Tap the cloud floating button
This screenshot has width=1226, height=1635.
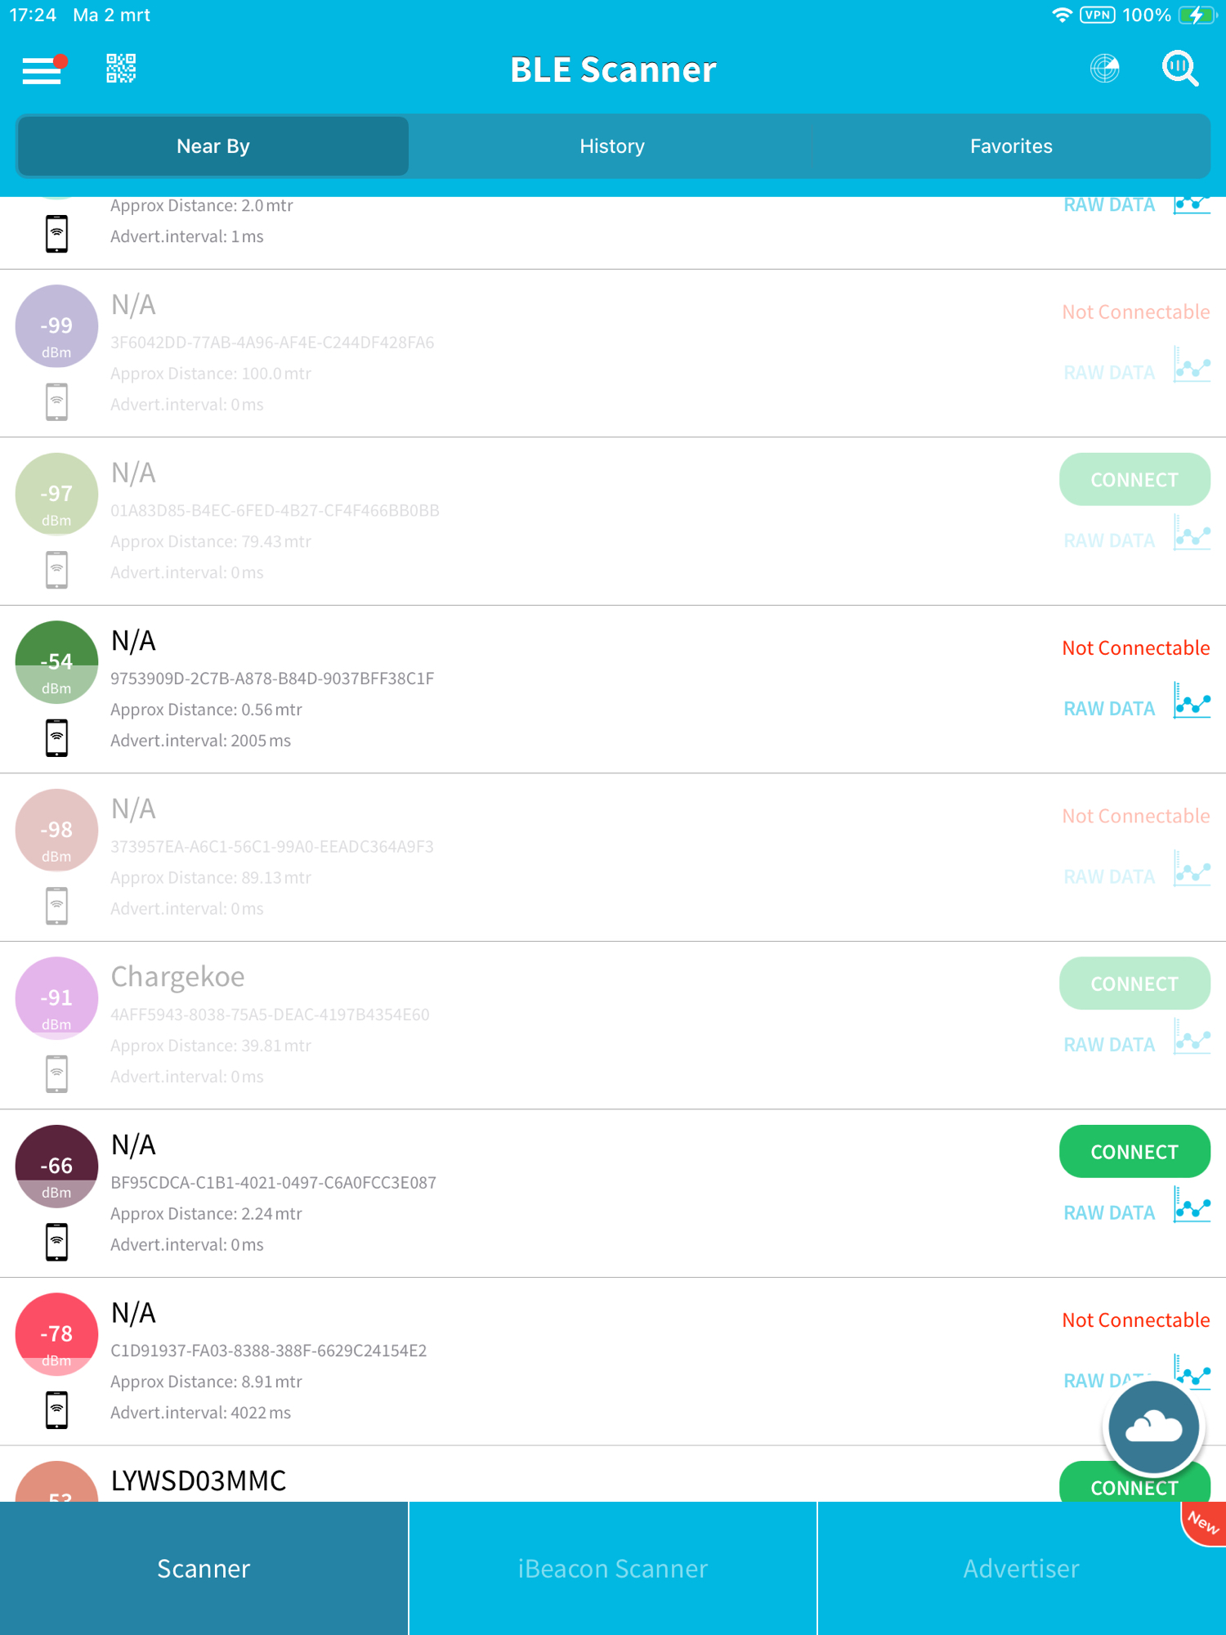click(x=1153, y=1427)
